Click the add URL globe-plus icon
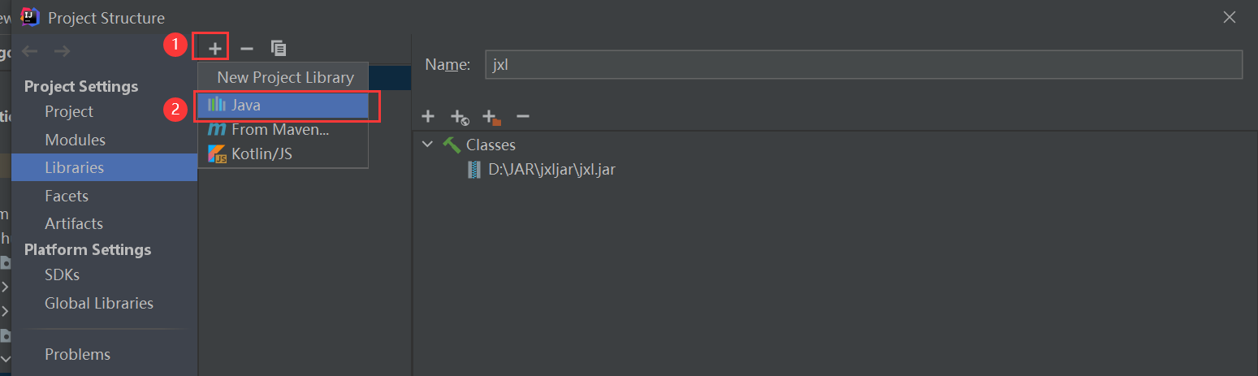The width and height of the screenshot is (1258, 376). pyautogui.click(x=460, y=118)
